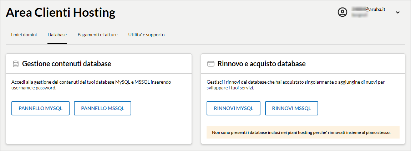Expand the account dropdown chevron
Image resolution: width=411 pixels, height=151 pixels.
398,12
